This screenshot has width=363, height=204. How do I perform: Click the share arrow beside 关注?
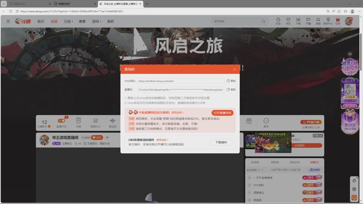107,137
